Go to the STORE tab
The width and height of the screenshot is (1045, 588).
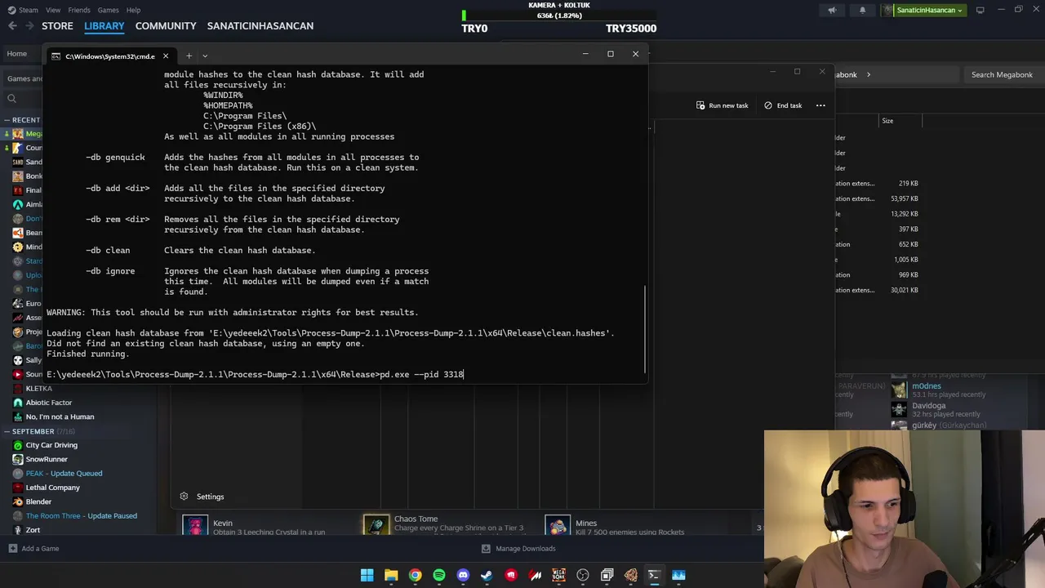(57, 26)
